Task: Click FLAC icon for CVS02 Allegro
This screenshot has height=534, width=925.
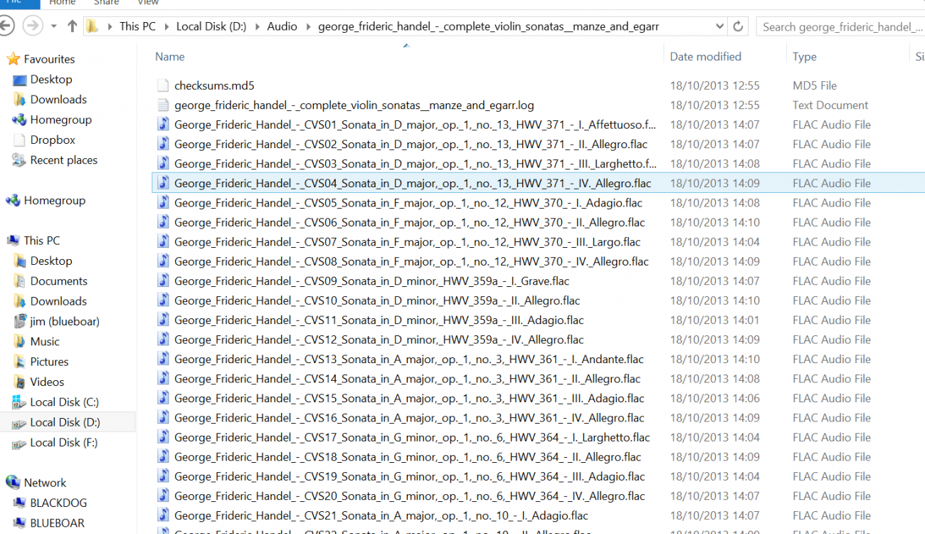Action: pos(164,144)
